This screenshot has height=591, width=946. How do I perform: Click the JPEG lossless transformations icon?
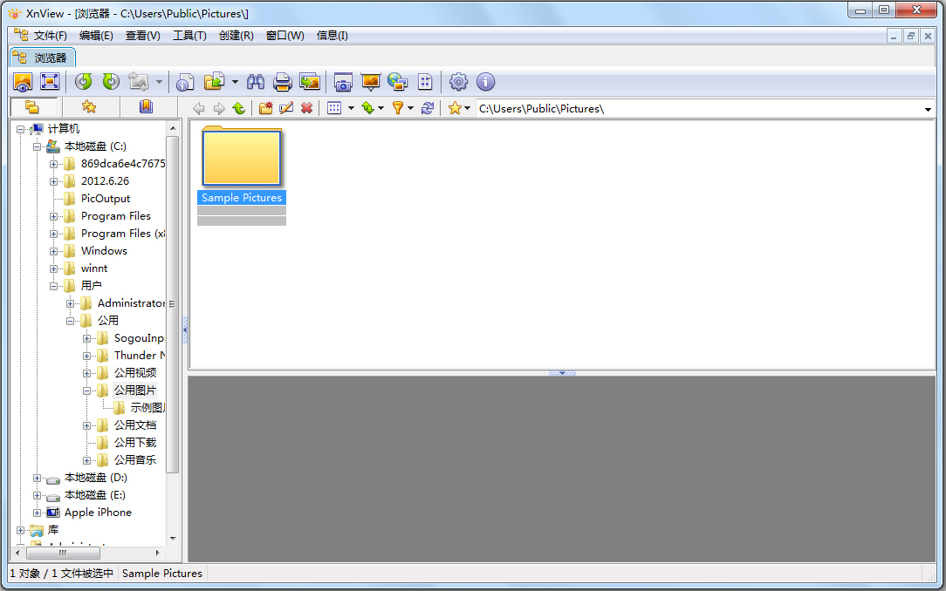pos(139,82)
